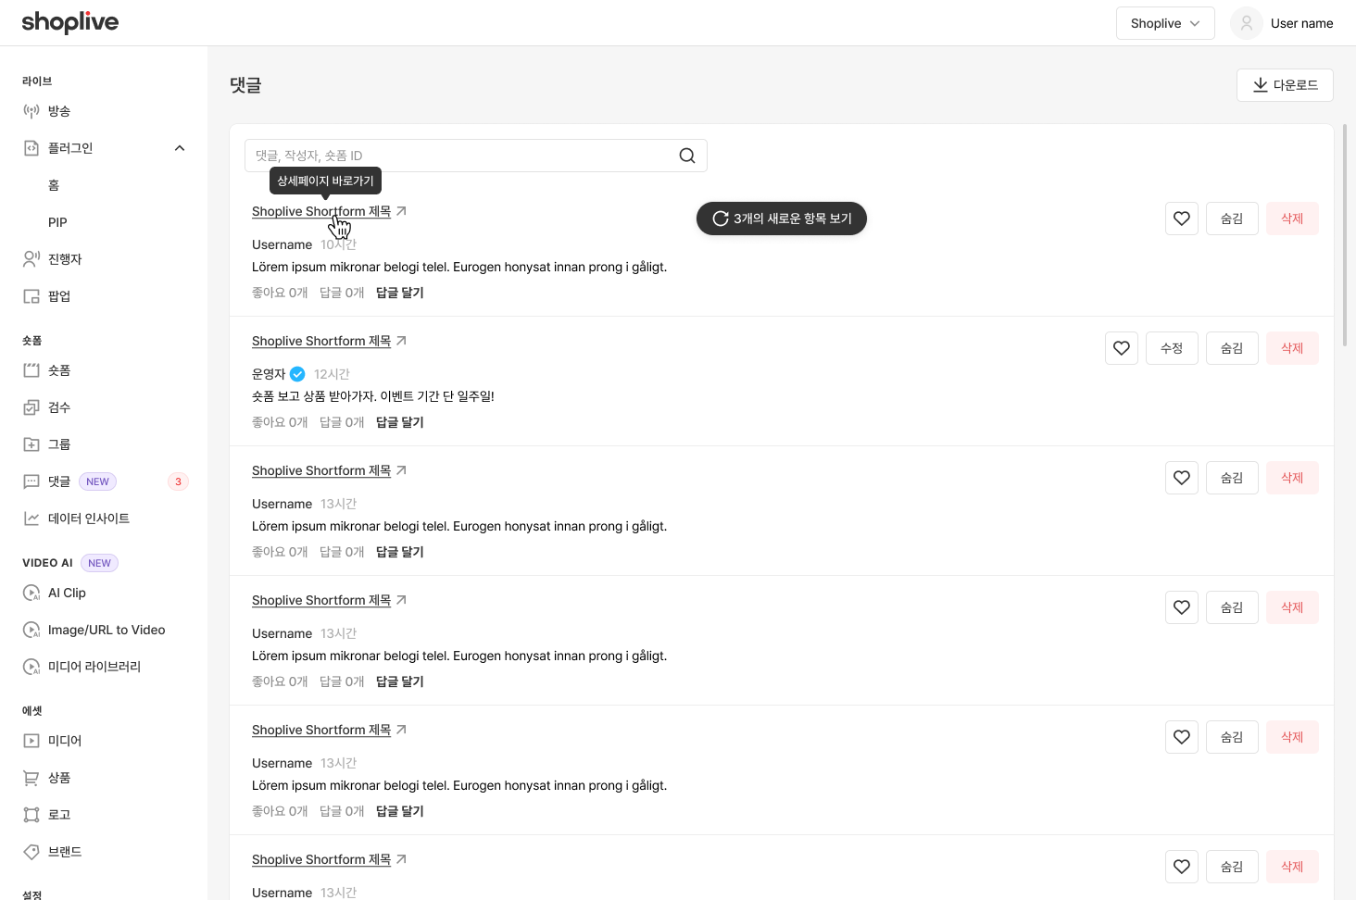
Task: Click the 그룹 group folder icon
Action: [x=31, y=444]
